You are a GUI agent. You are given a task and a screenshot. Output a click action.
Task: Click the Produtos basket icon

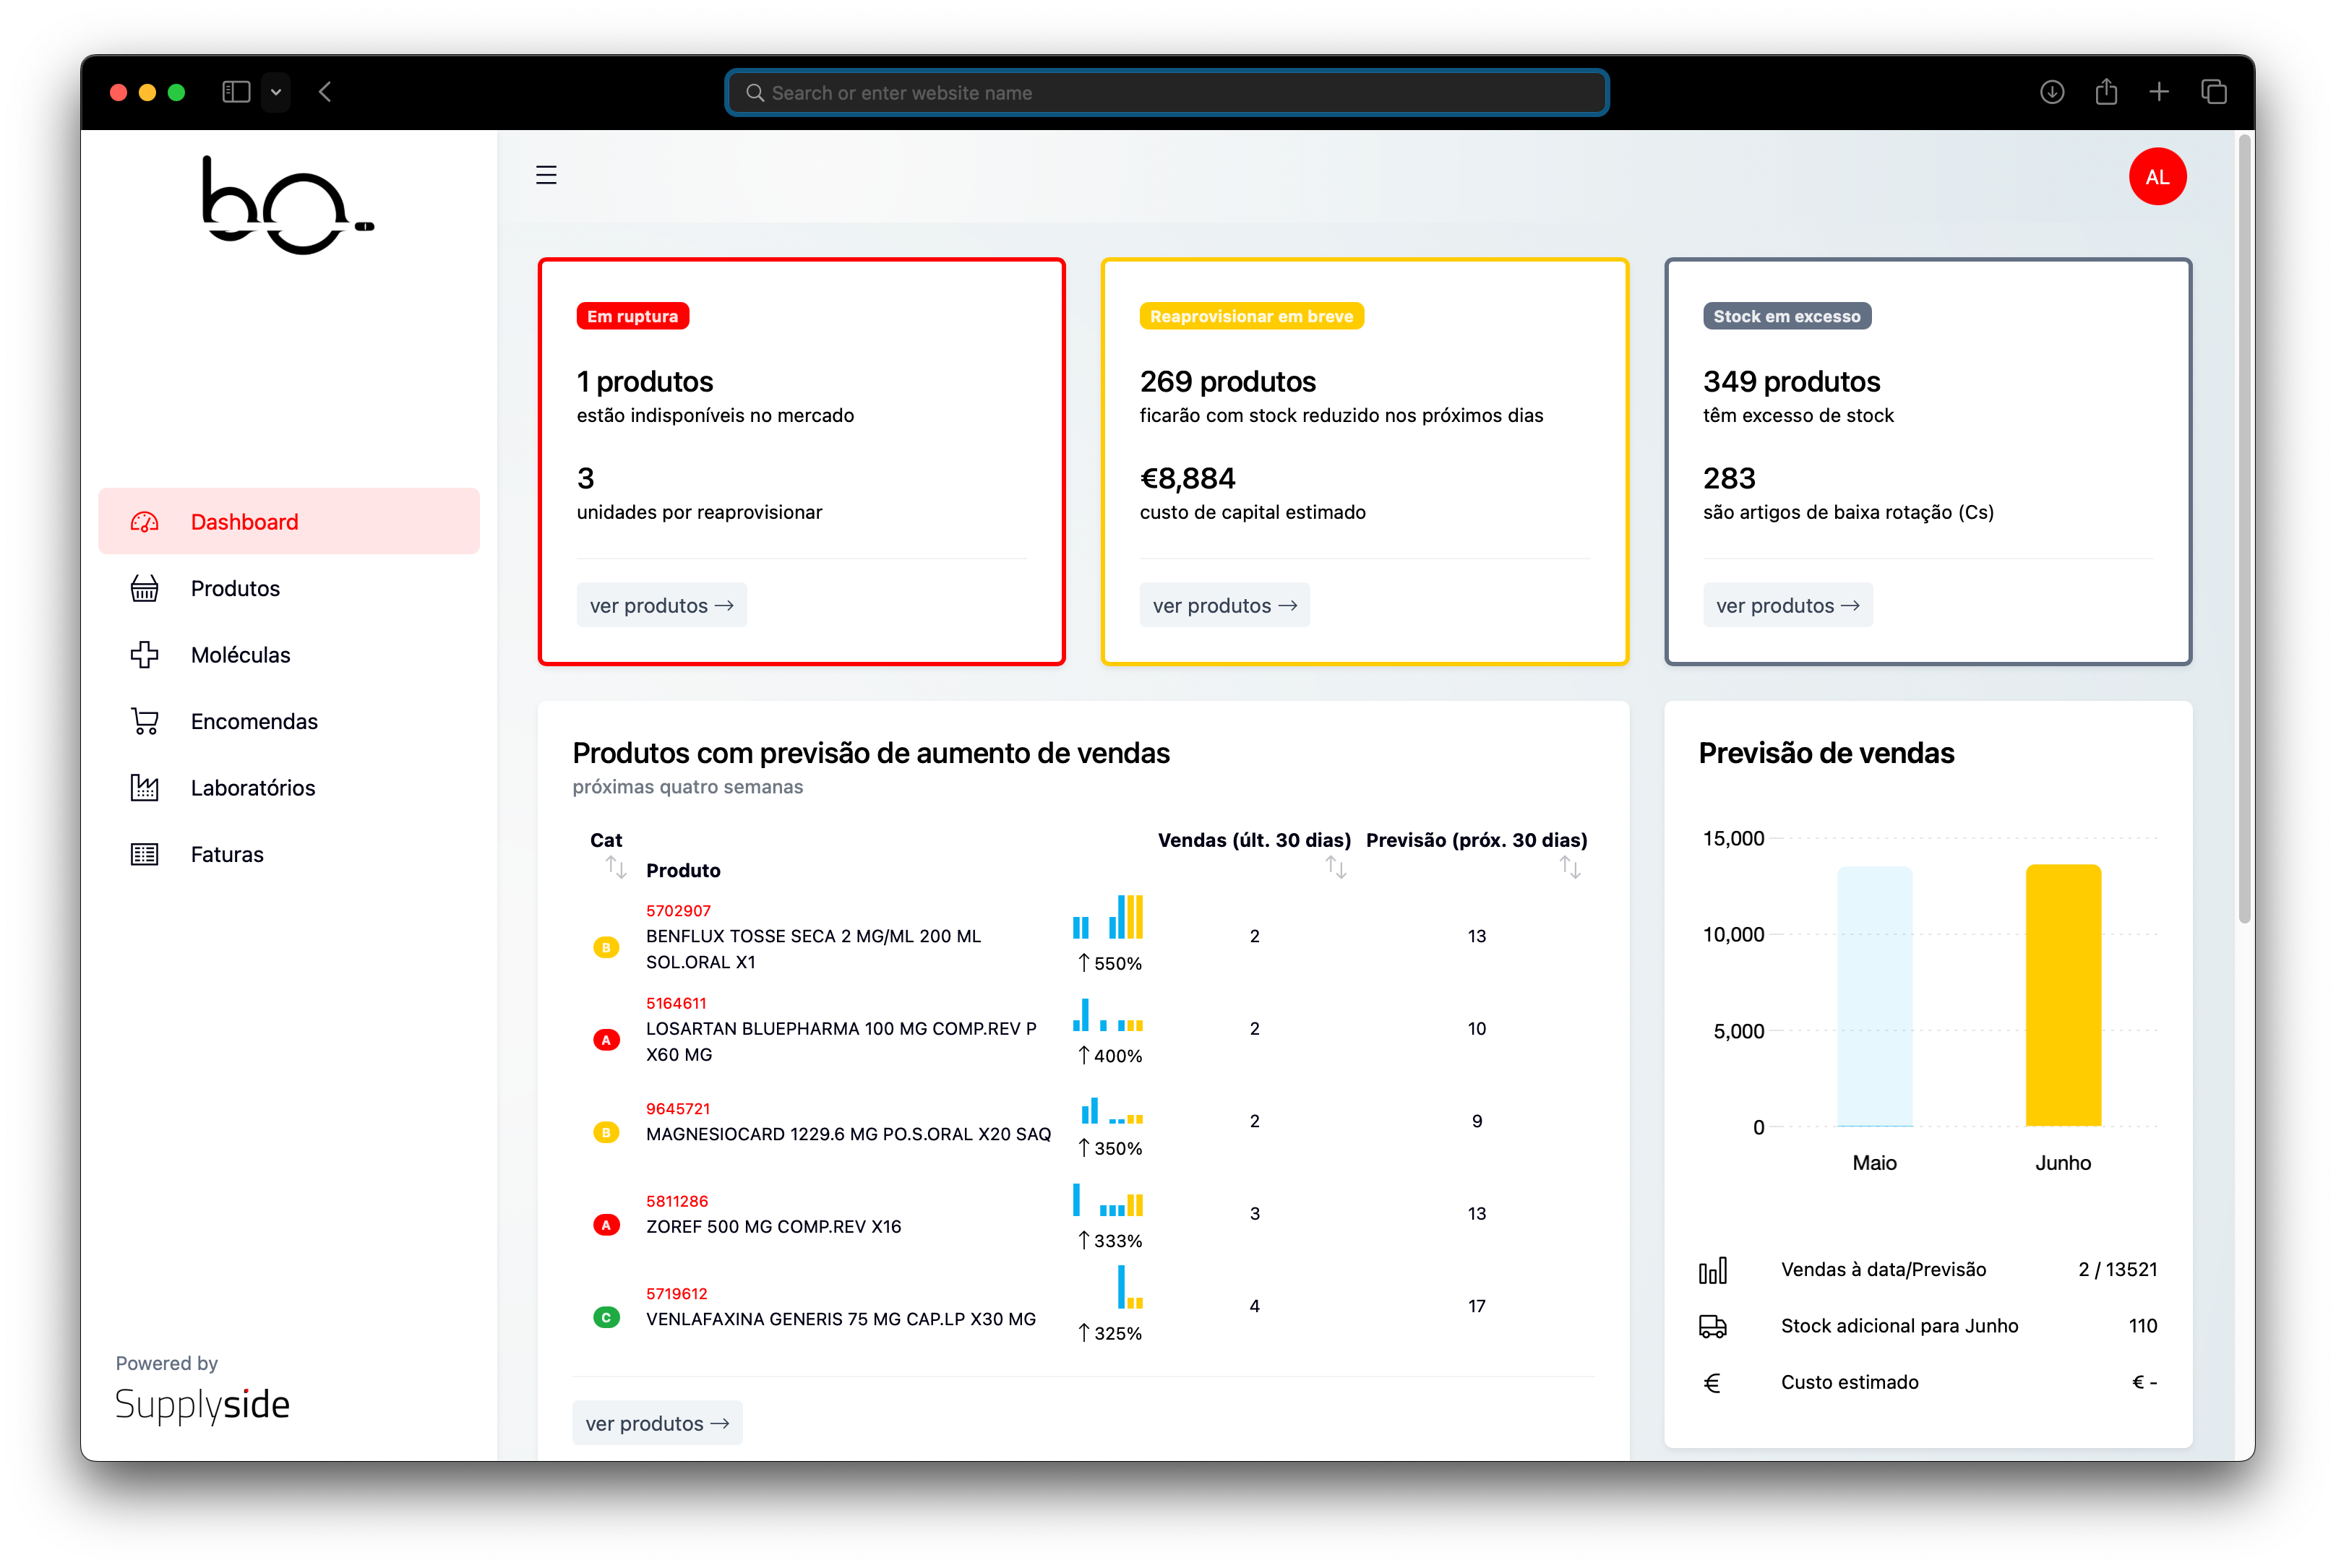145,588
